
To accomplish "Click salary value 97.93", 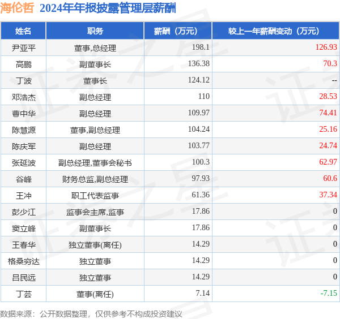I will pyautogui.click(x=201, y=179).
